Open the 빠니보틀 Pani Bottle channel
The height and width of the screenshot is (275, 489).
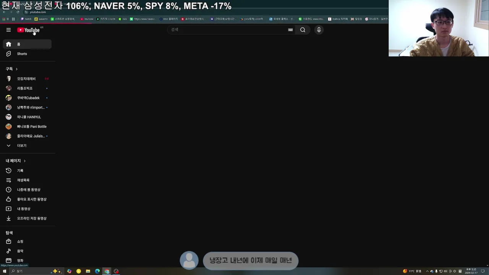coord(27,126)
